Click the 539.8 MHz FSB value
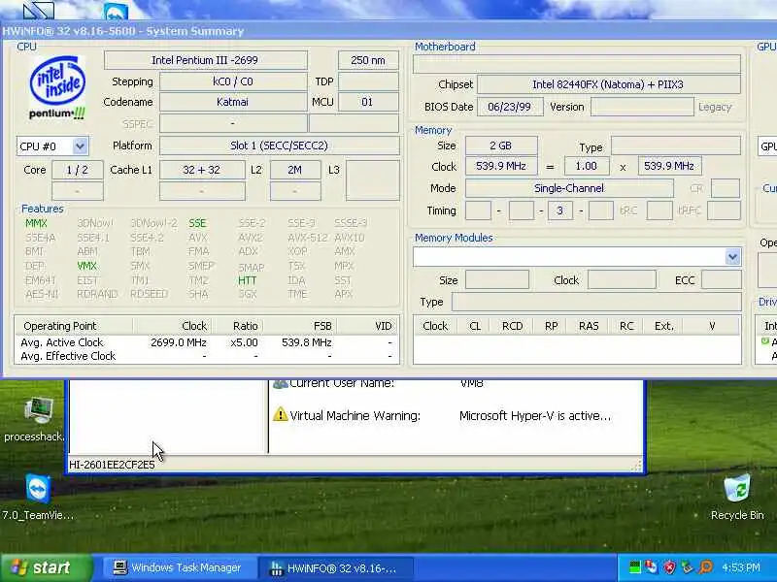777x582 pixels. [x=307, y=342]
